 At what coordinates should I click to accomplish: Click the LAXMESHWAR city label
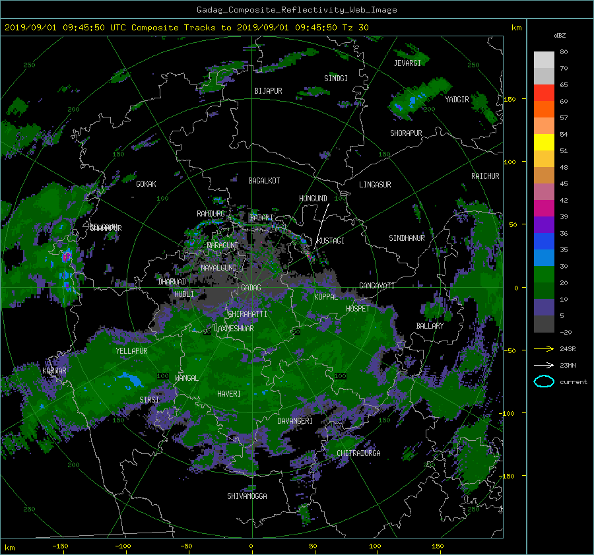tap(234, 329)
